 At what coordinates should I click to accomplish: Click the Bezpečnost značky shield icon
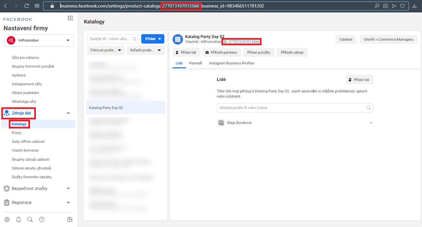tap(6, 189)
